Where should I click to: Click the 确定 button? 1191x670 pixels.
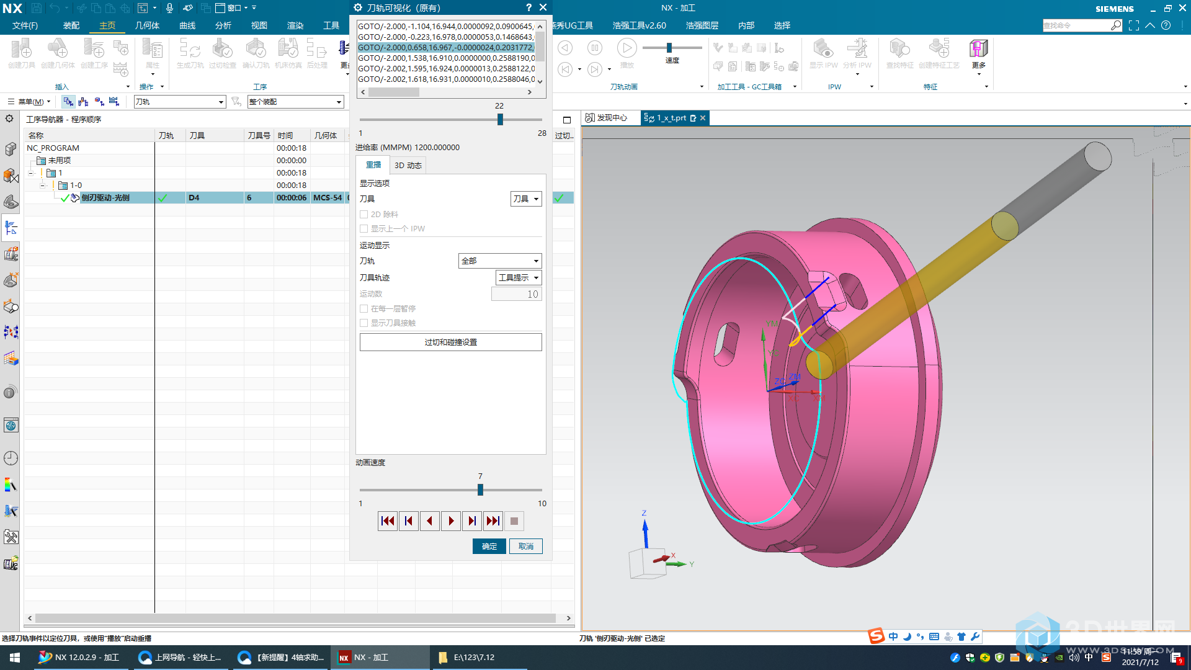click(489, 546)
